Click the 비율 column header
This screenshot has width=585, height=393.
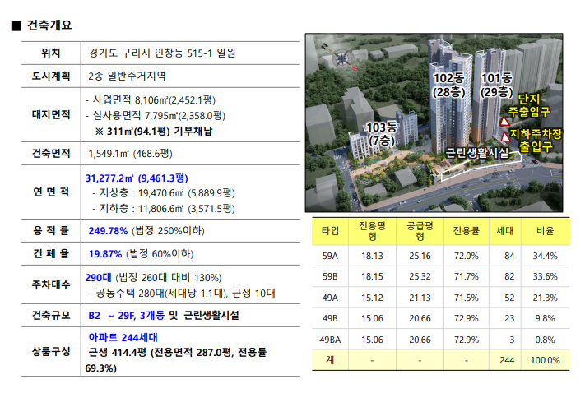545,231
